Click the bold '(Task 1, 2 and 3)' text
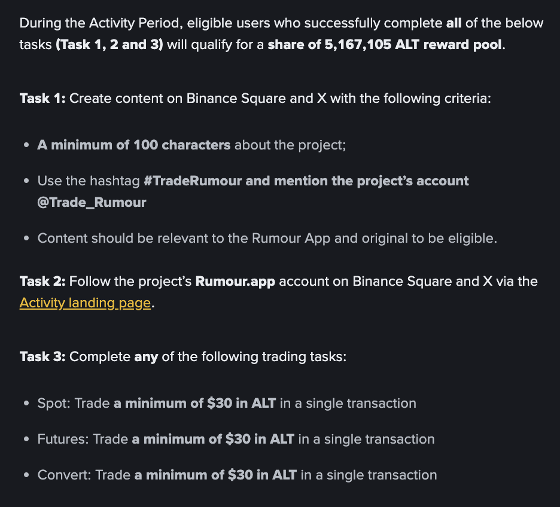This screenshot has height=507, width=560. 109,45
